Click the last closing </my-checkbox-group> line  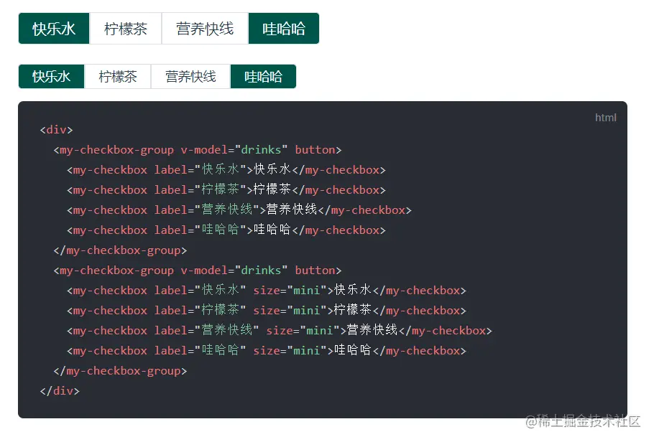pos(120,371)
